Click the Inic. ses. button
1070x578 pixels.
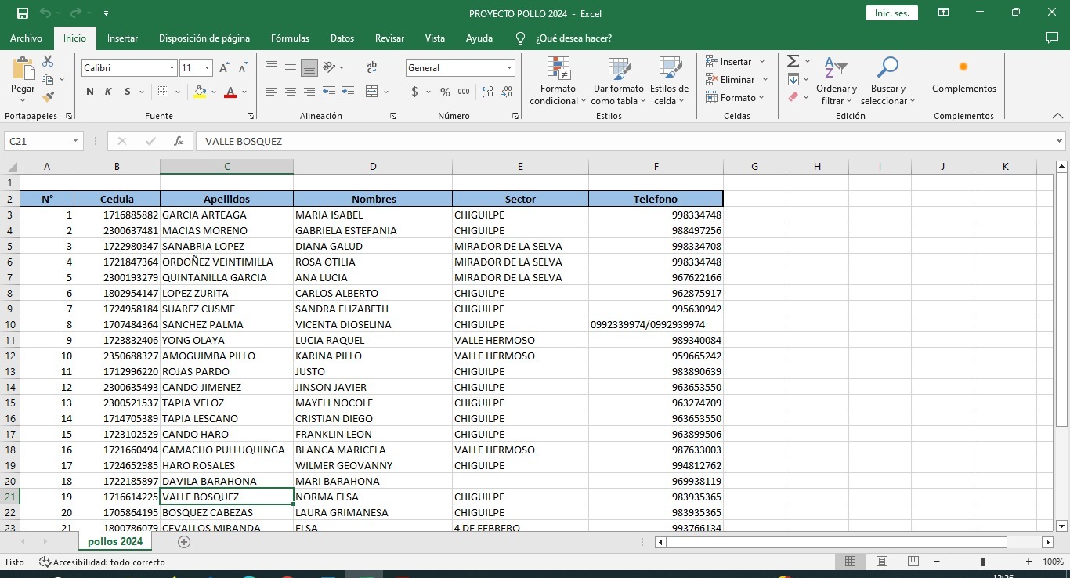pos(891,13)
